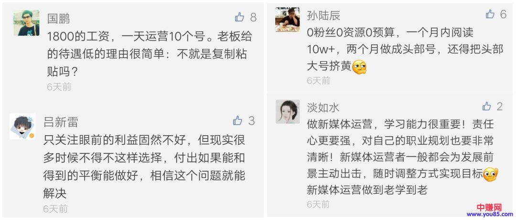The image size is (516, 220).
Task: Open 国鹏's profile avatar
Action: tap(26, 23)
